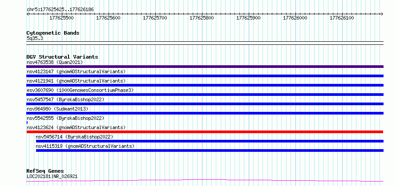Screen dimensions: 396x186
Task: Click ruler position 177626100
Action: pyautogui.click(x=342, y=18)
